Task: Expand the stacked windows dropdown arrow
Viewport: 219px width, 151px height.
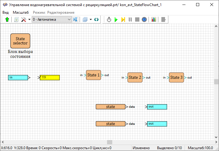Action: pyautogui.click(x=90, y=19)
